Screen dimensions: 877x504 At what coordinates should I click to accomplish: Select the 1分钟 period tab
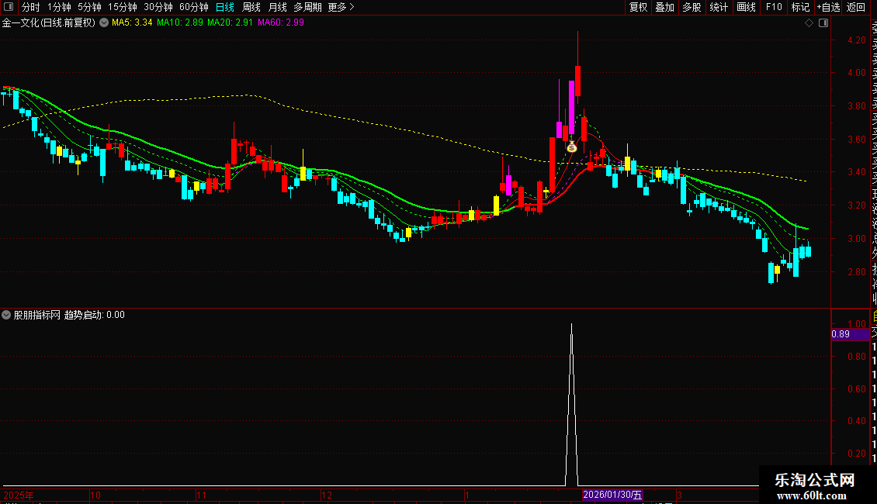(x=59, y=7)
